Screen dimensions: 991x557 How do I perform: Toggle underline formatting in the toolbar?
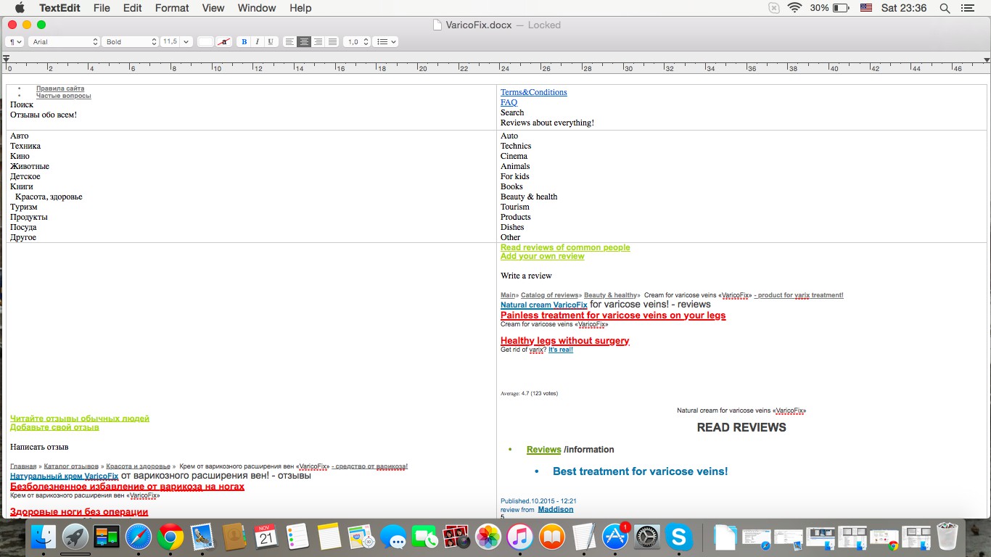pos(271,42)
